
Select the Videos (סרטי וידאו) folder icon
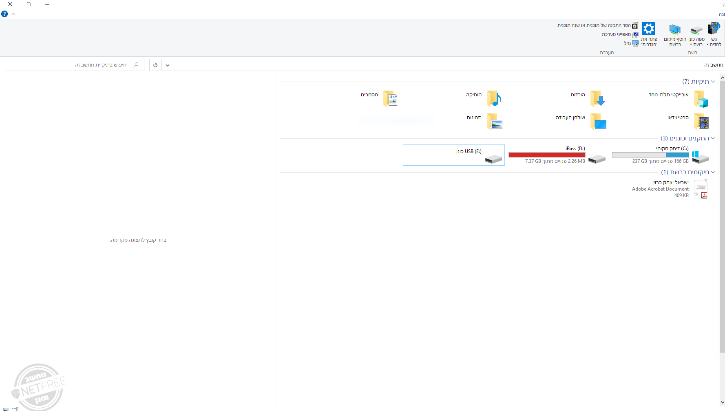tap(701, 122)
